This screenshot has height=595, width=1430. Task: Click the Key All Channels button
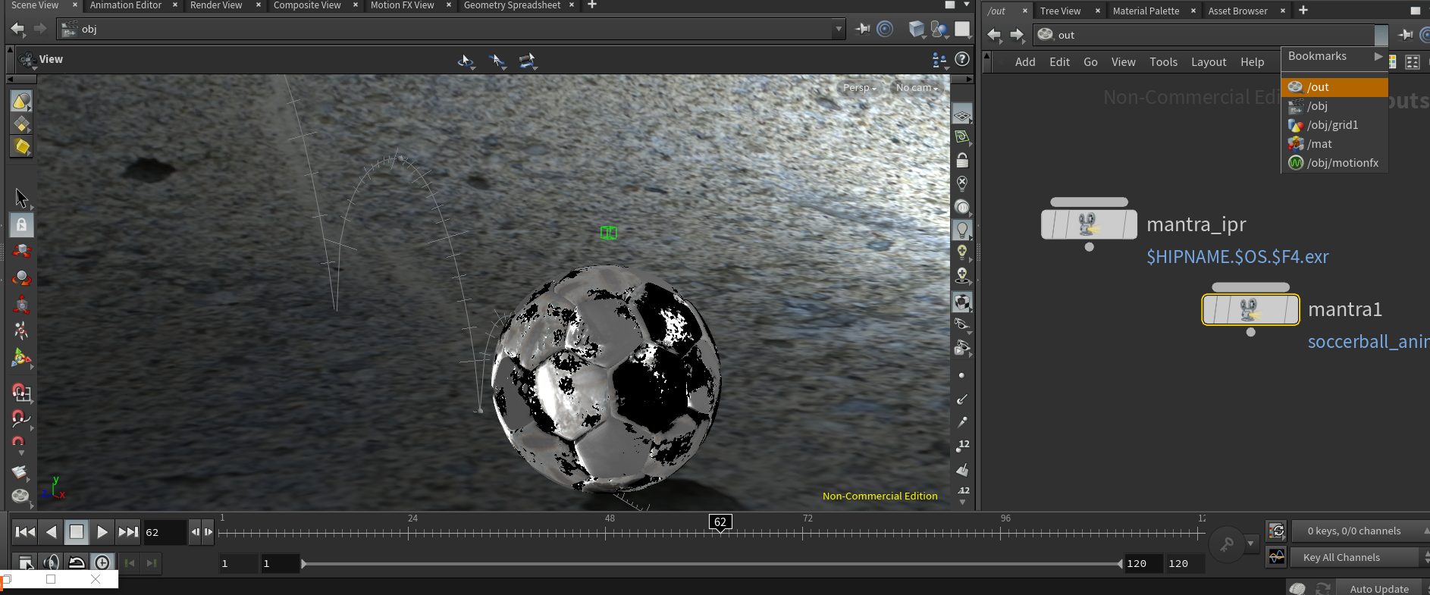1341,557
